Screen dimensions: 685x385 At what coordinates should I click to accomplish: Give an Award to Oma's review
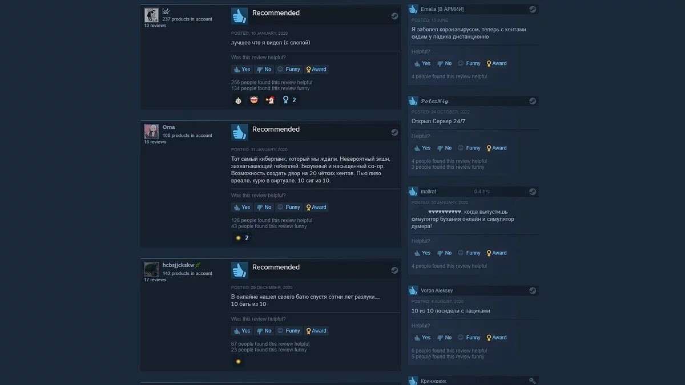click(316, 207)
